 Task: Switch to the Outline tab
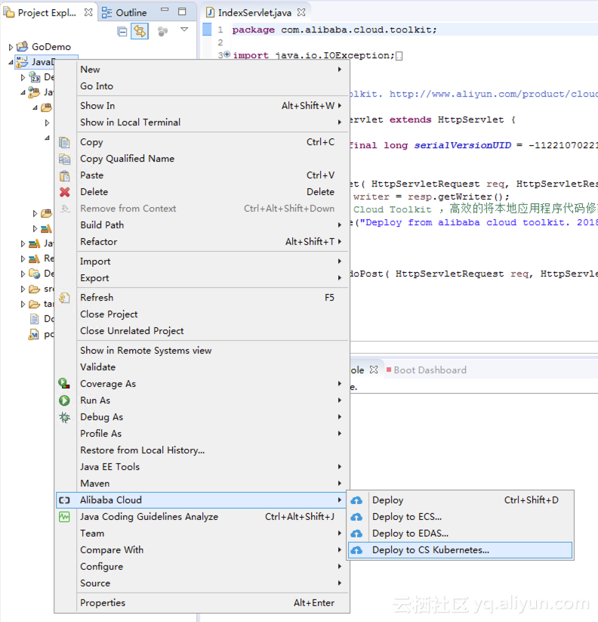click(124, 13)
